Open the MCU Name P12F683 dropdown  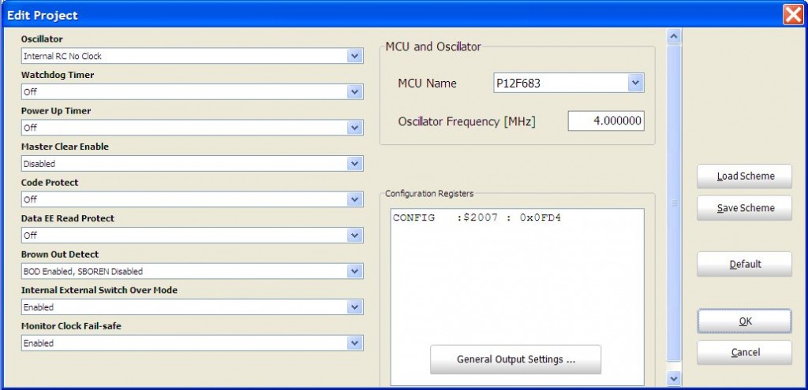636,84
